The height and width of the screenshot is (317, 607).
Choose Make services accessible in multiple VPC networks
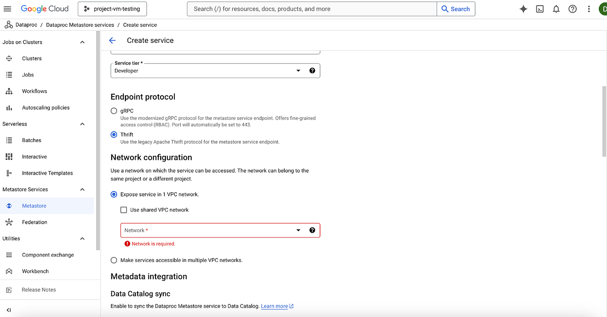[114, 260]
